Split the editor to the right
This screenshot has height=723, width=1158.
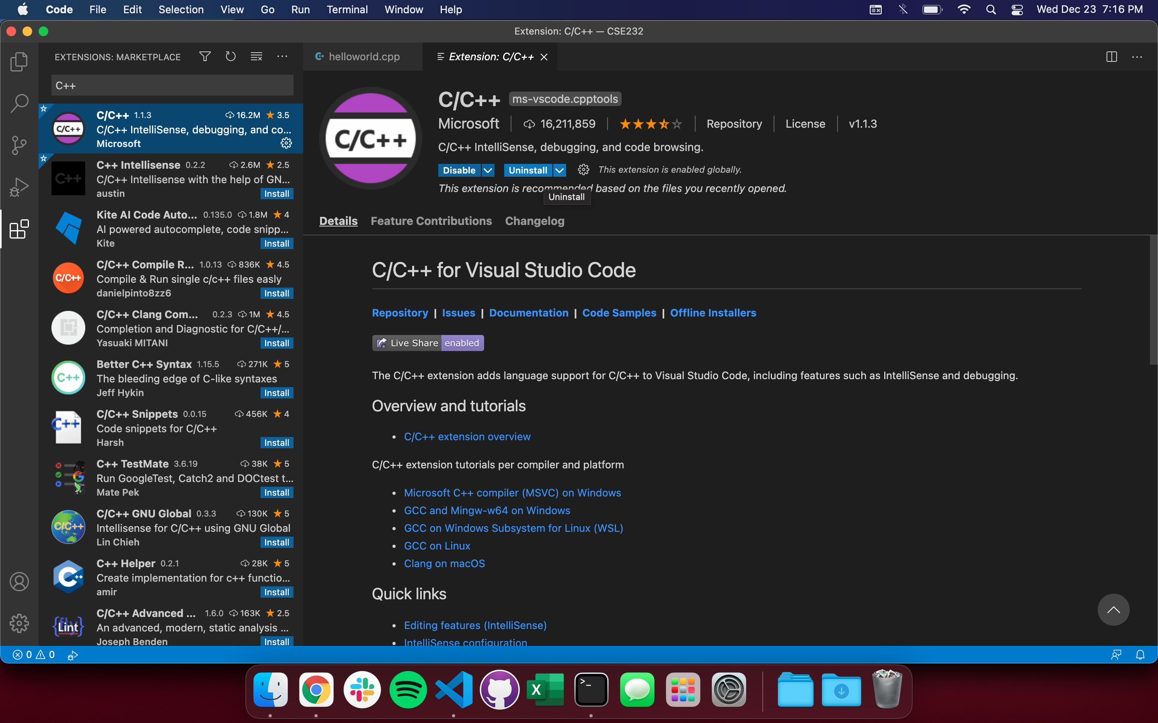tap(1112, 57)
